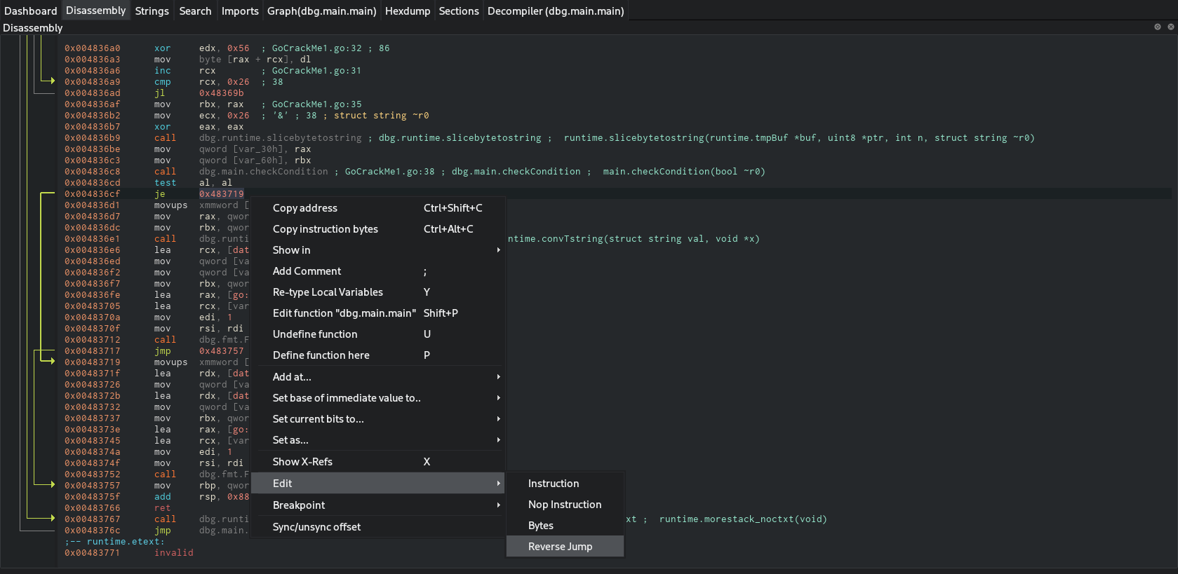Screen dimensions: 1178x574
Task: Select Show X-Refs menu entry
Action: (x=302, y=462)
